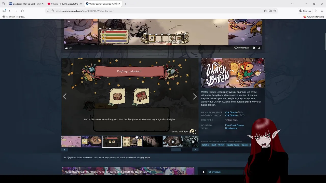Click the Tek Oyunculu feature link
This screenshot has height=183, width=326.
point(214,172)
